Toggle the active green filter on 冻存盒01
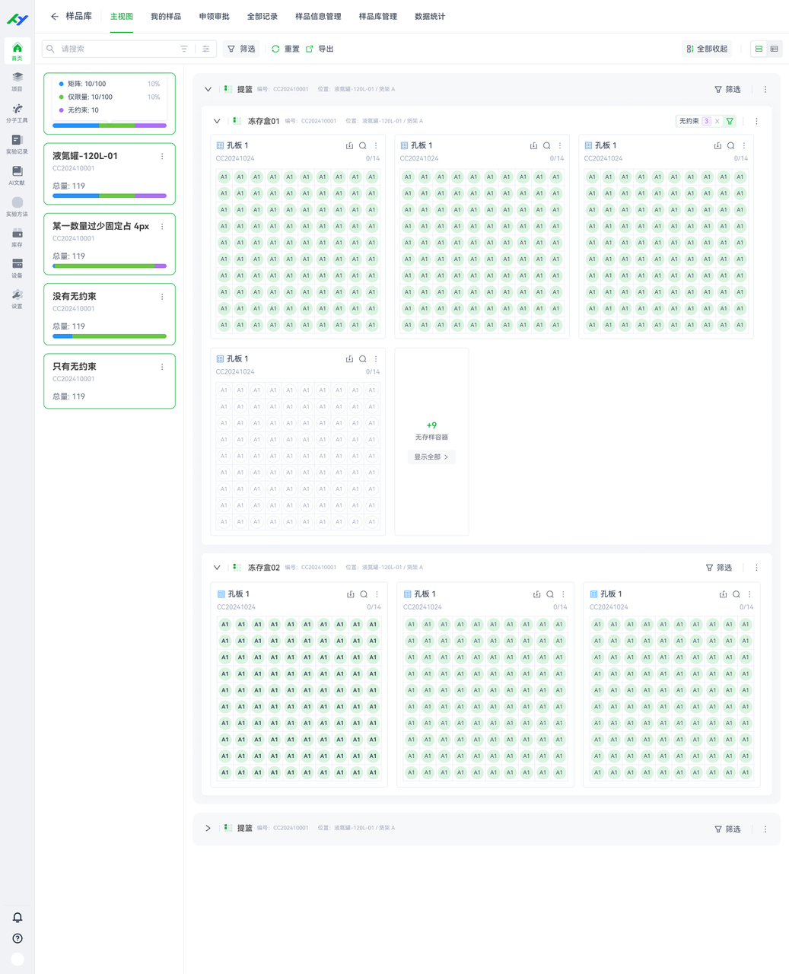789x974 pixels. coord(730,121)
